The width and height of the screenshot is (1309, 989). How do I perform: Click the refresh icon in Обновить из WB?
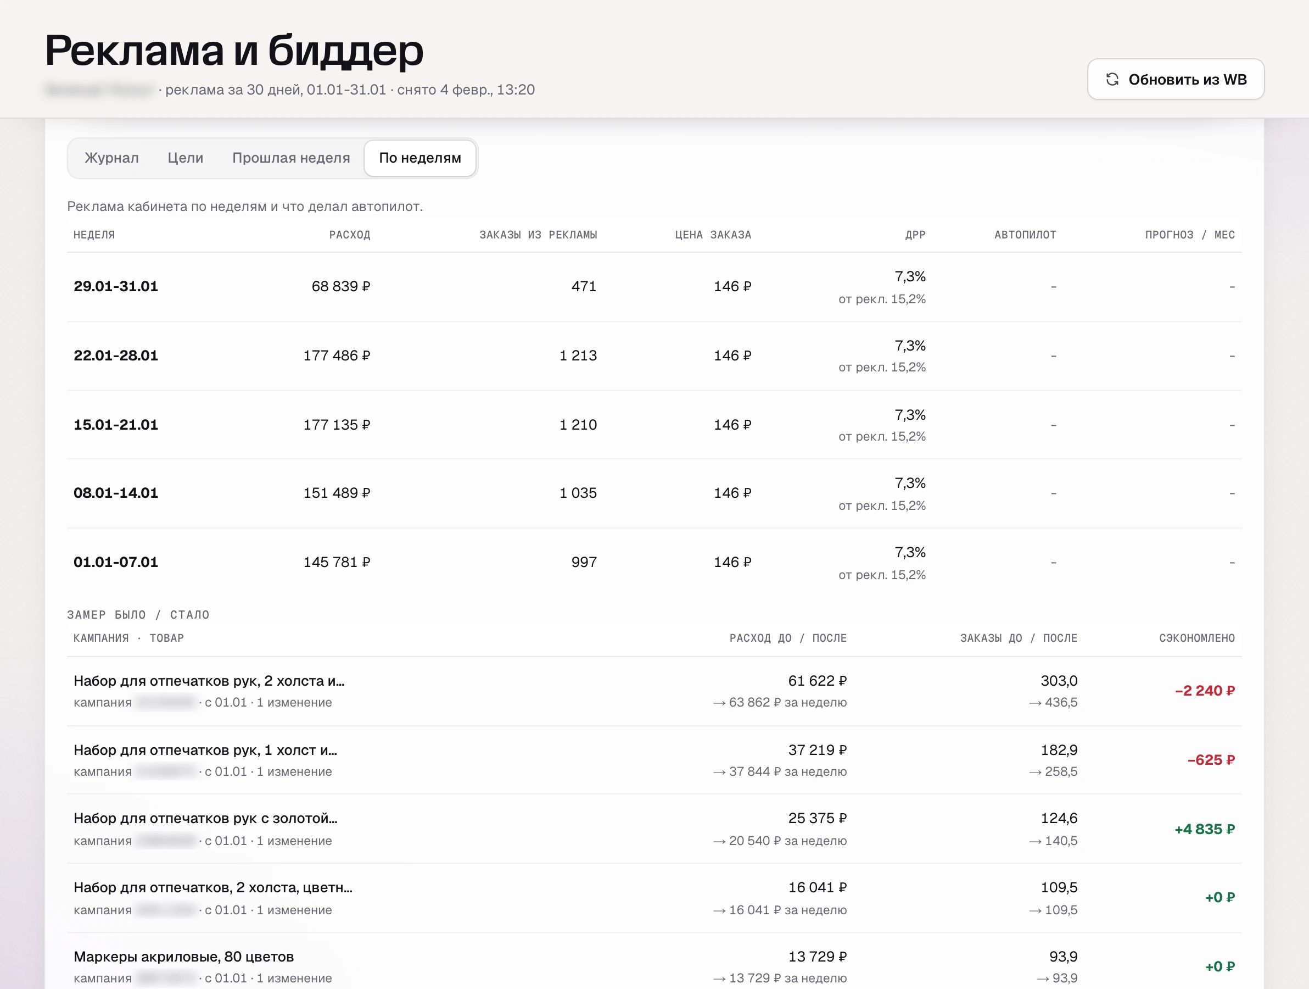click(x=1112, y=79)
